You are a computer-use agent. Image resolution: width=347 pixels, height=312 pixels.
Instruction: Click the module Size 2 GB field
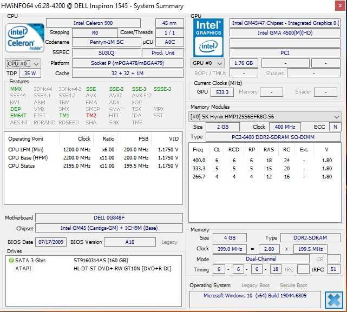tap(222, 127)
